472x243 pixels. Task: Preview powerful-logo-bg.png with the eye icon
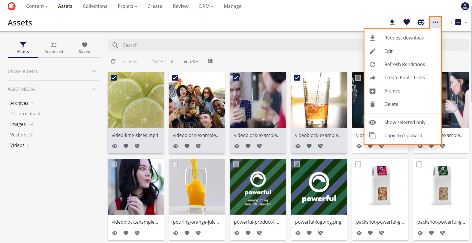point(298,233)
